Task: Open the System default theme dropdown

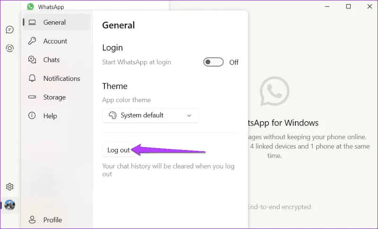Action: 150,115
